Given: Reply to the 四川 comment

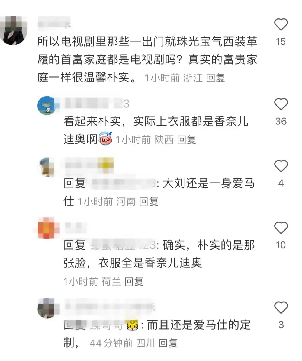Looking at the screenshot, I should coord(168,343).
